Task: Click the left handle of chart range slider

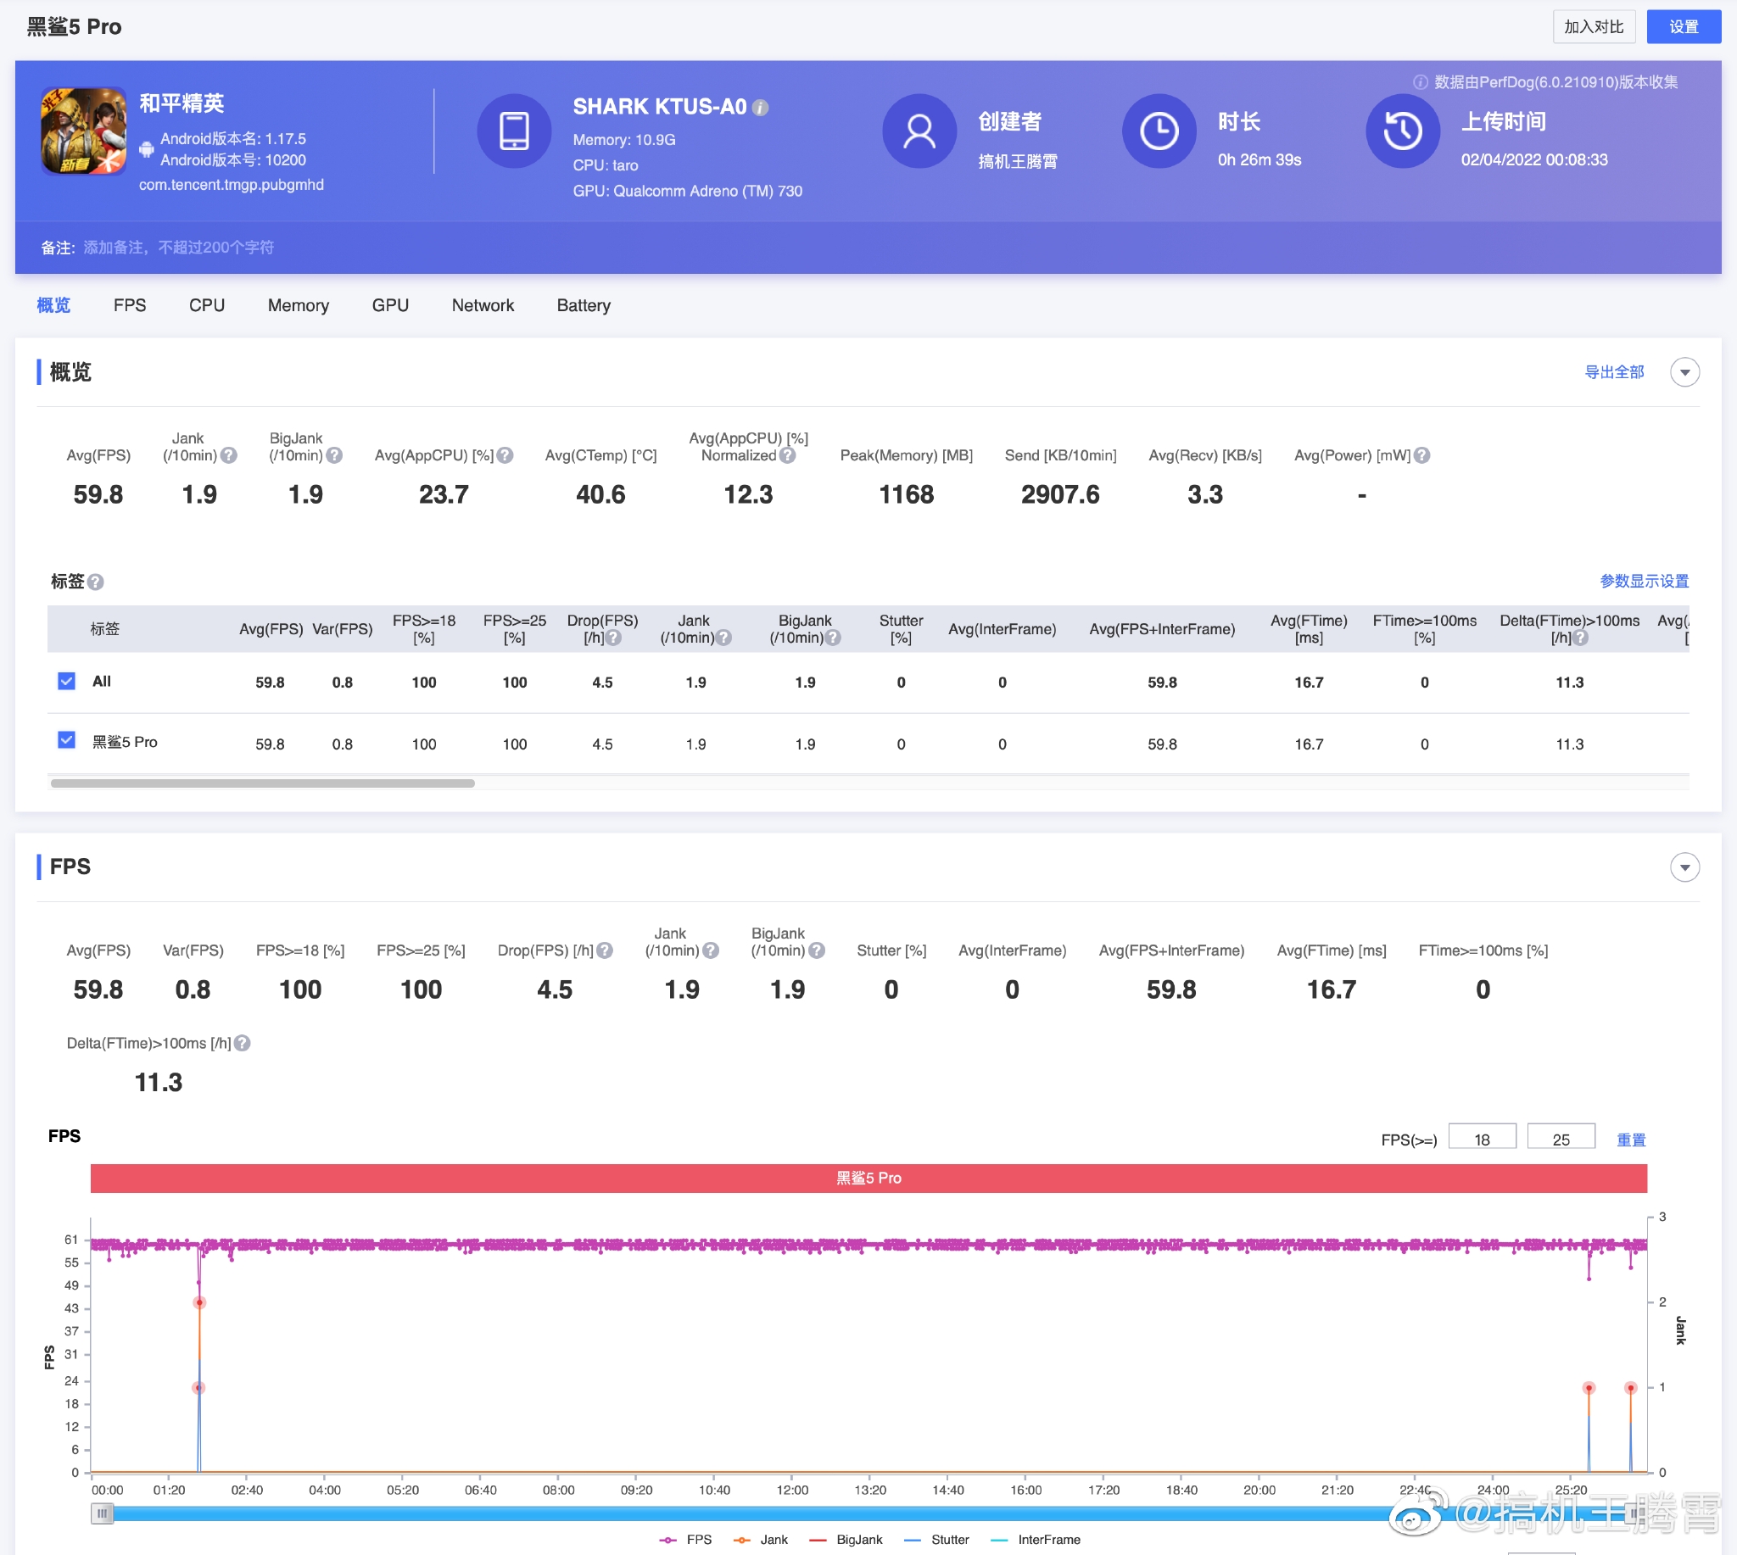Action: (x=102, y=1514)
